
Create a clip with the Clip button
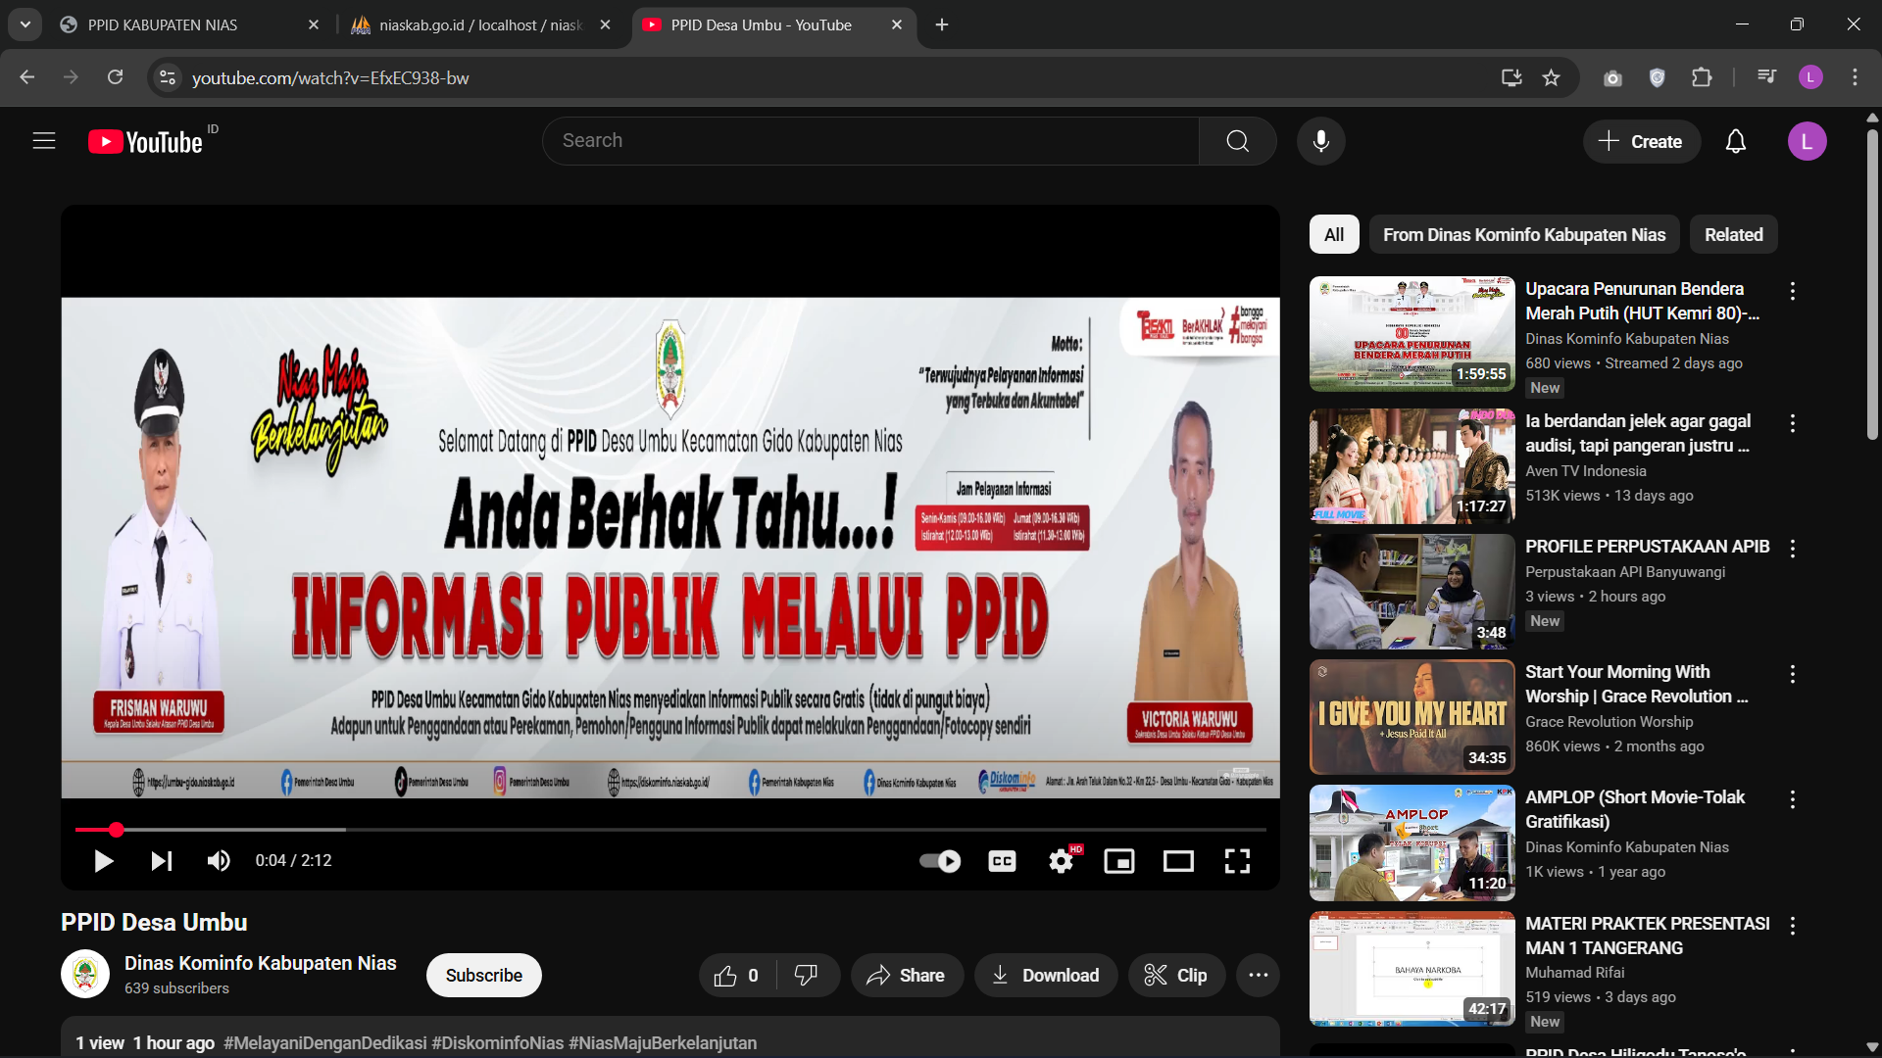pyautogui.click(x=1176, y=976)
